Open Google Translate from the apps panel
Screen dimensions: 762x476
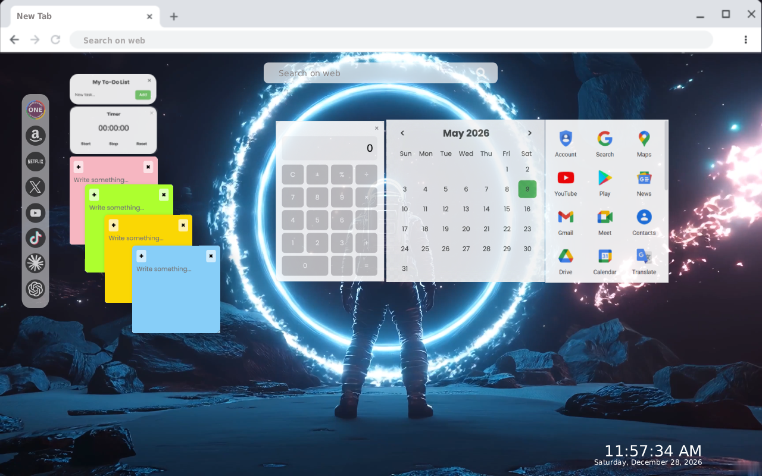(x=644, y=262)
